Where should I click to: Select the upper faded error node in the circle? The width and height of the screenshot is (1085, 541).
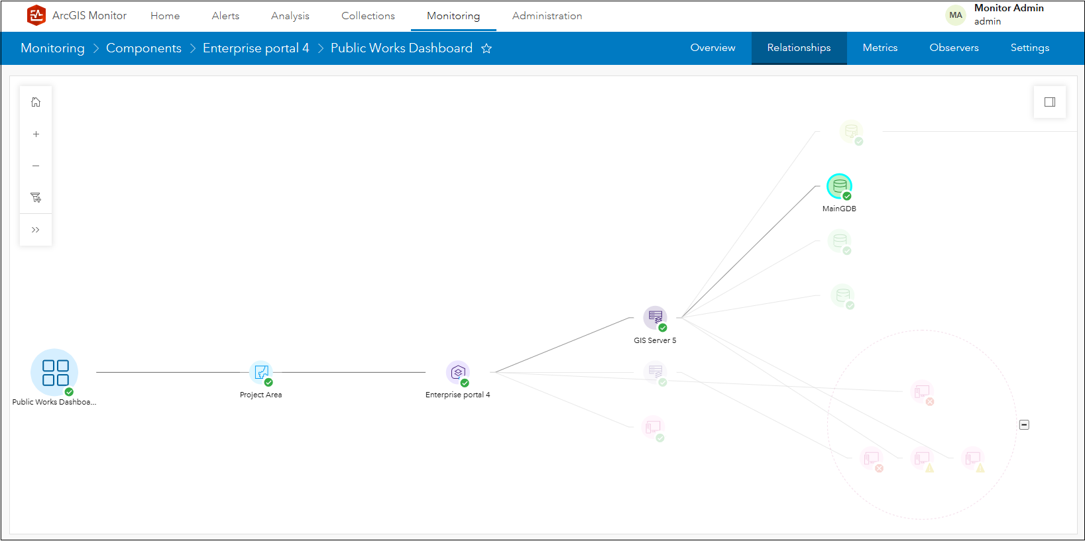click(x=922, y=392)
